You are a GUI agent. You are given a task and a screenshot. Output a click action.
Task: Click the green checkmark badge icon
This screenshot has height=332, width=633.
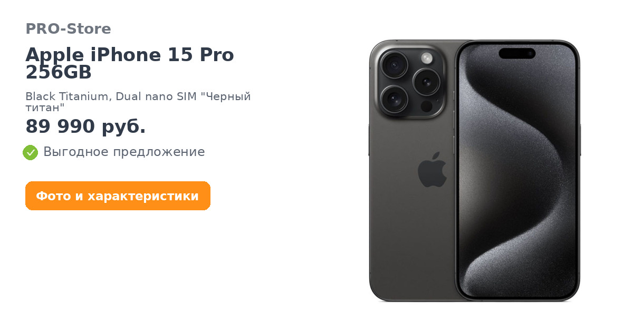pos(31,152)
